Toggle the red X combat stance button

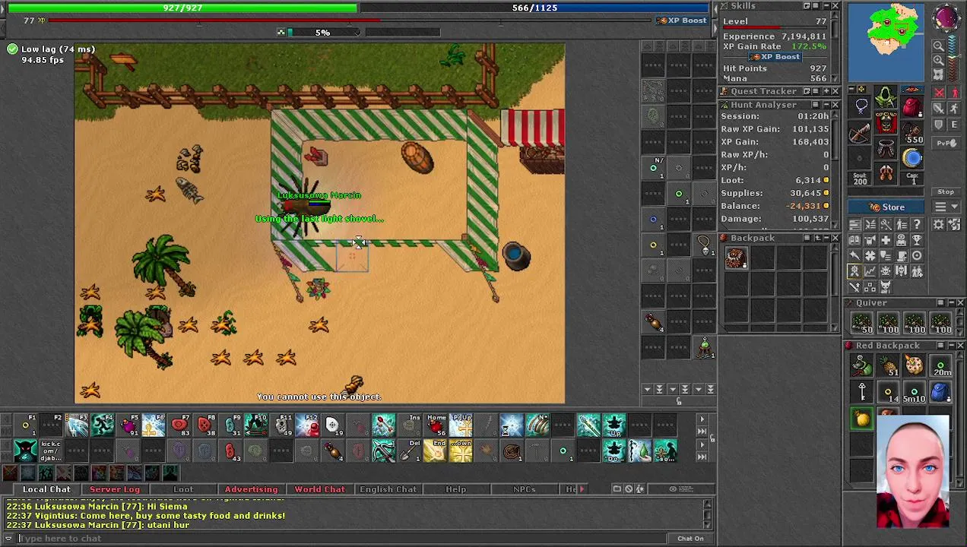[x=938, y=92]
